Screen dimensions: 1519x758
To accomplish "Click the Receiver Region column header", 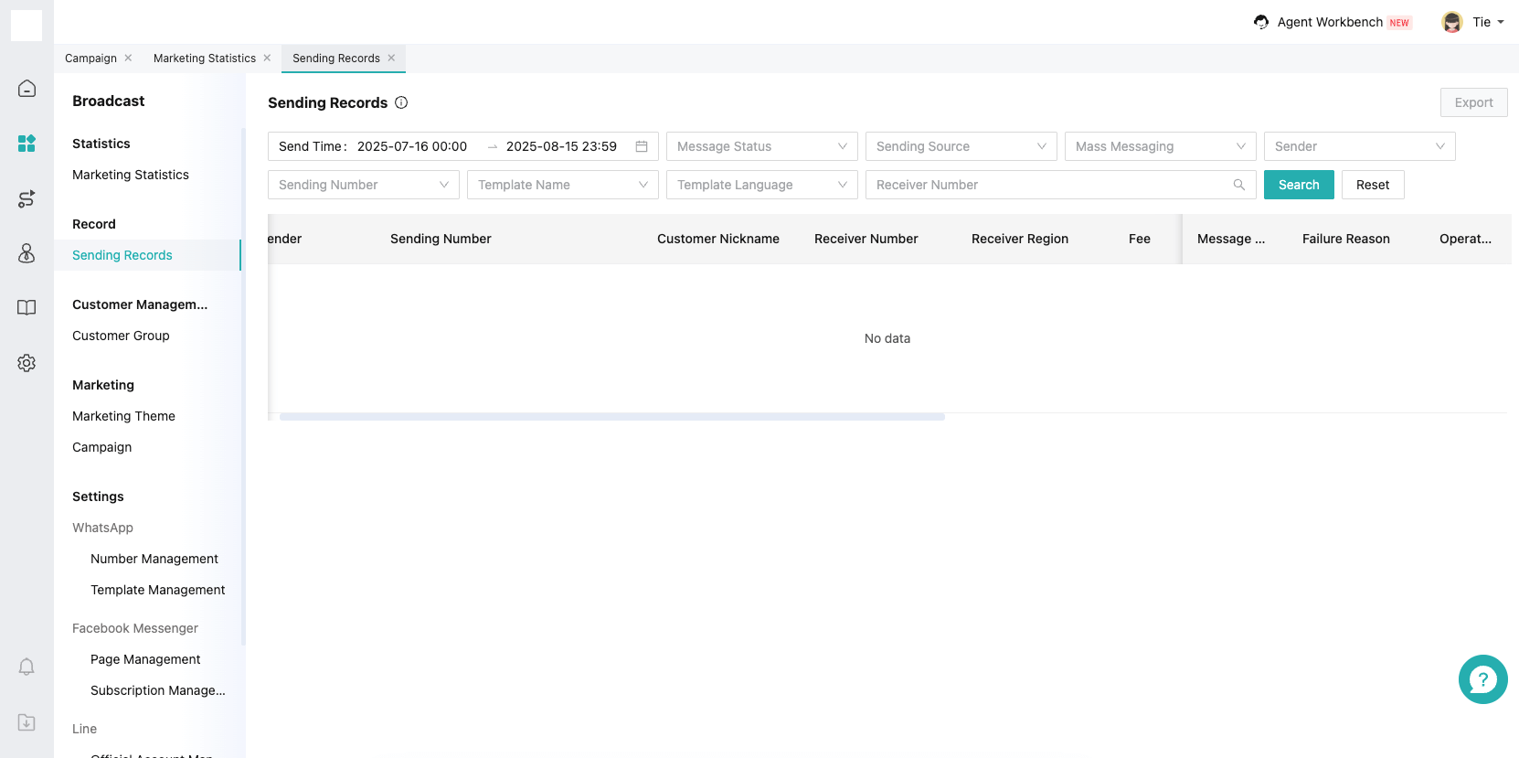I will click(x=1020, y=239).
